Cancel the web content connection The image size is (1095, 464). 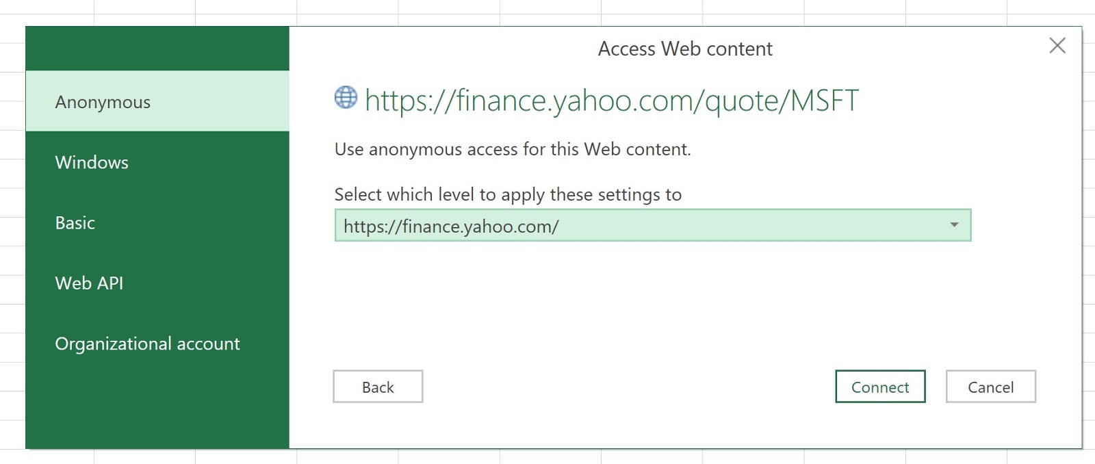[991, 387]
